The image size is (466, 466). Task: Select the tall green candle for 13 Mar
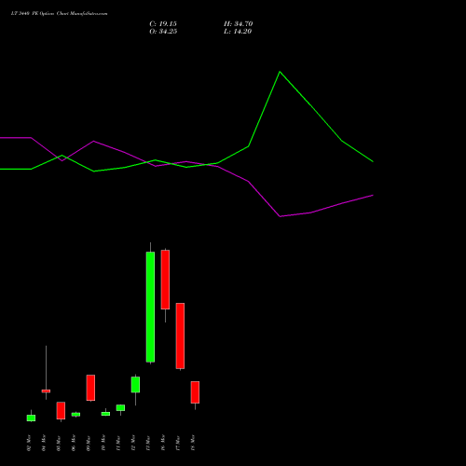click(x=150, y=307)
